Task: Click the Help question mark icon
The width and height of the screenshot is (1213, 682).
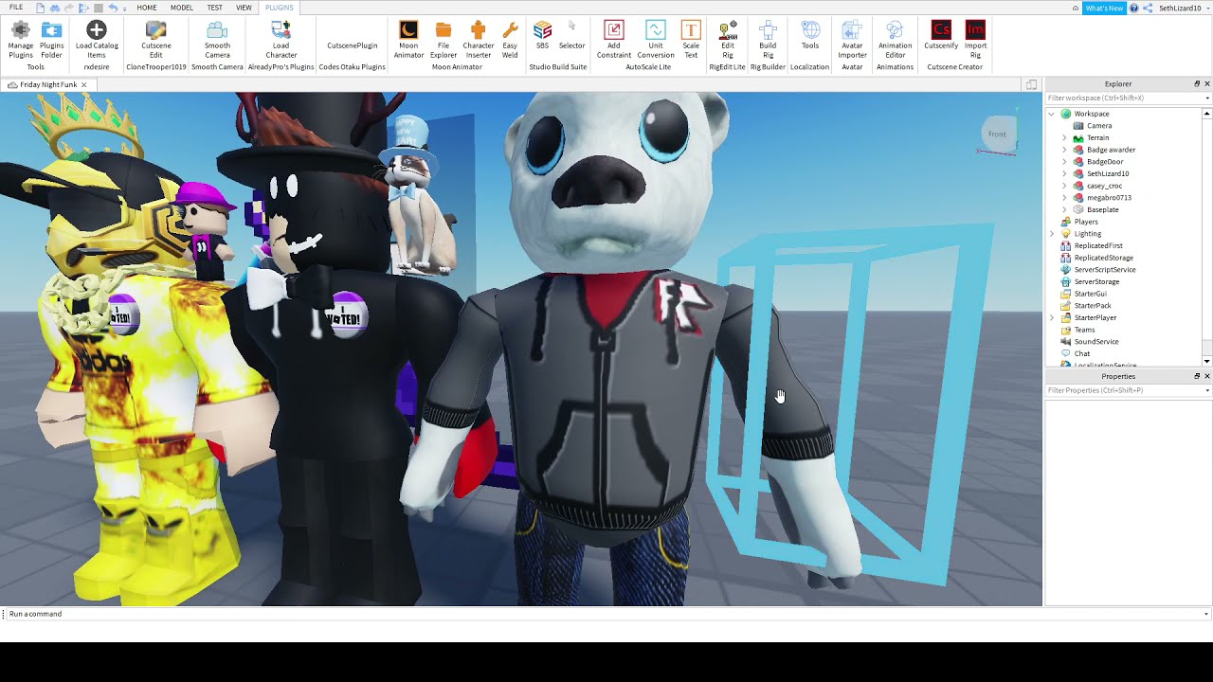Action: coord(1133,8)
